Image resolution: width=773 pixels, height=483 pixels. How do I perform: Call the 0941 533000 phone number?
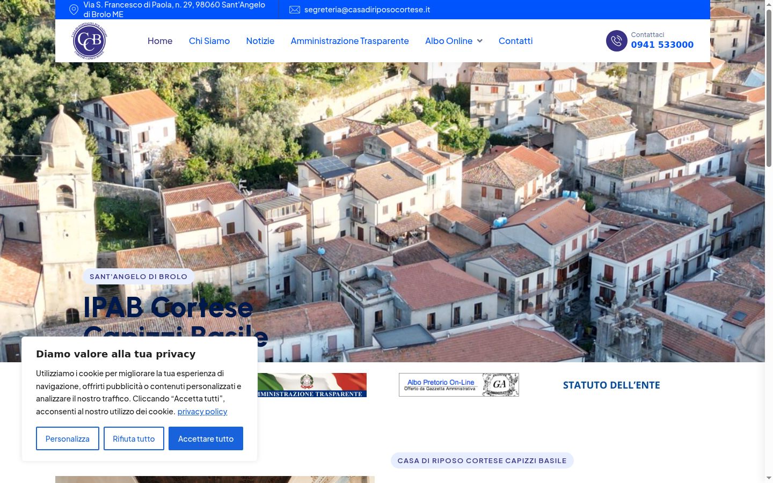[662, 45]
